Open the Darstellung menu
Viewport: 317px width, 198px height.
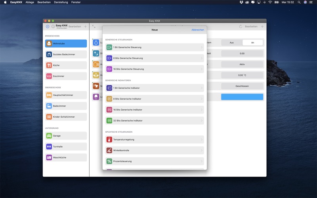(x=61, y=2)
